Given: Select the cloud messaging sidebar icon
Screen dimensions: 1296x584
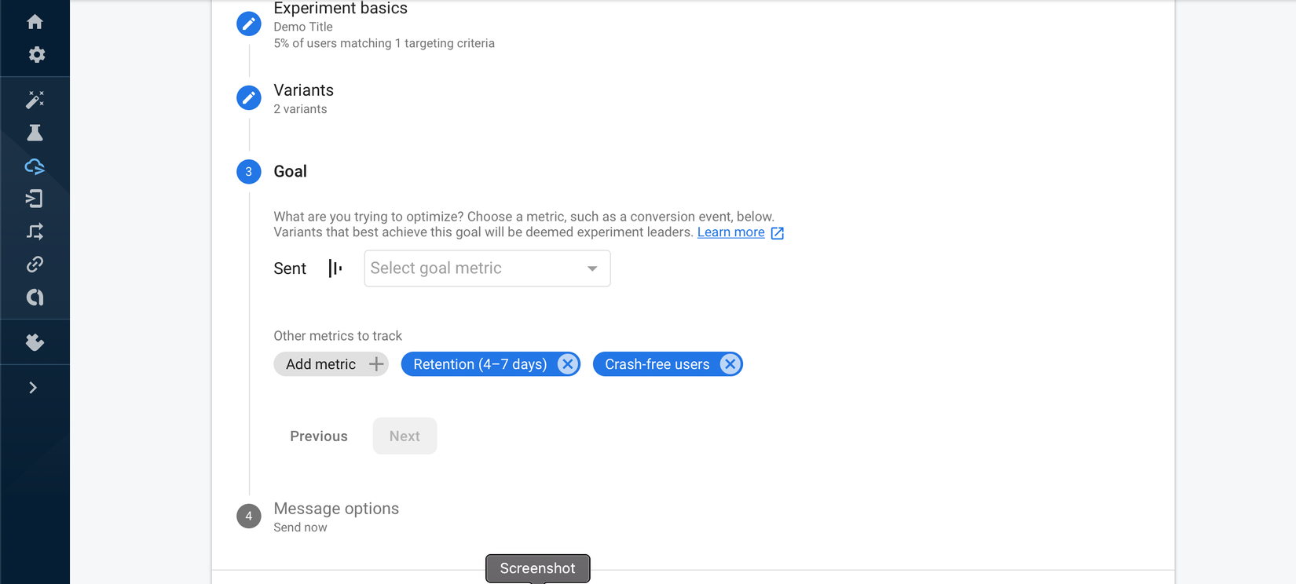Looking at the screenshot, I should click(x=35, y=166).
